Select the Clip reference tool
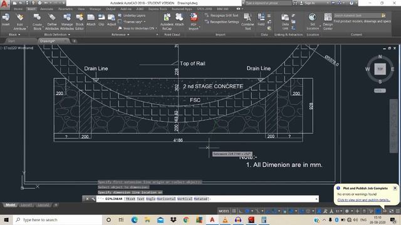The height and width of the screenshot is (225, 401). pos(102,20)
